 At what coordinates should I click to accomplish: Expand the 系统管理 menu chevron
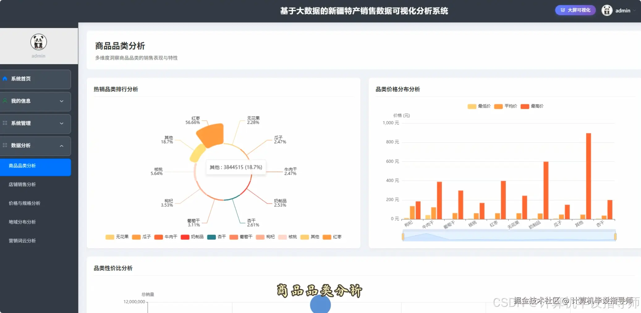tap(62, 123)
